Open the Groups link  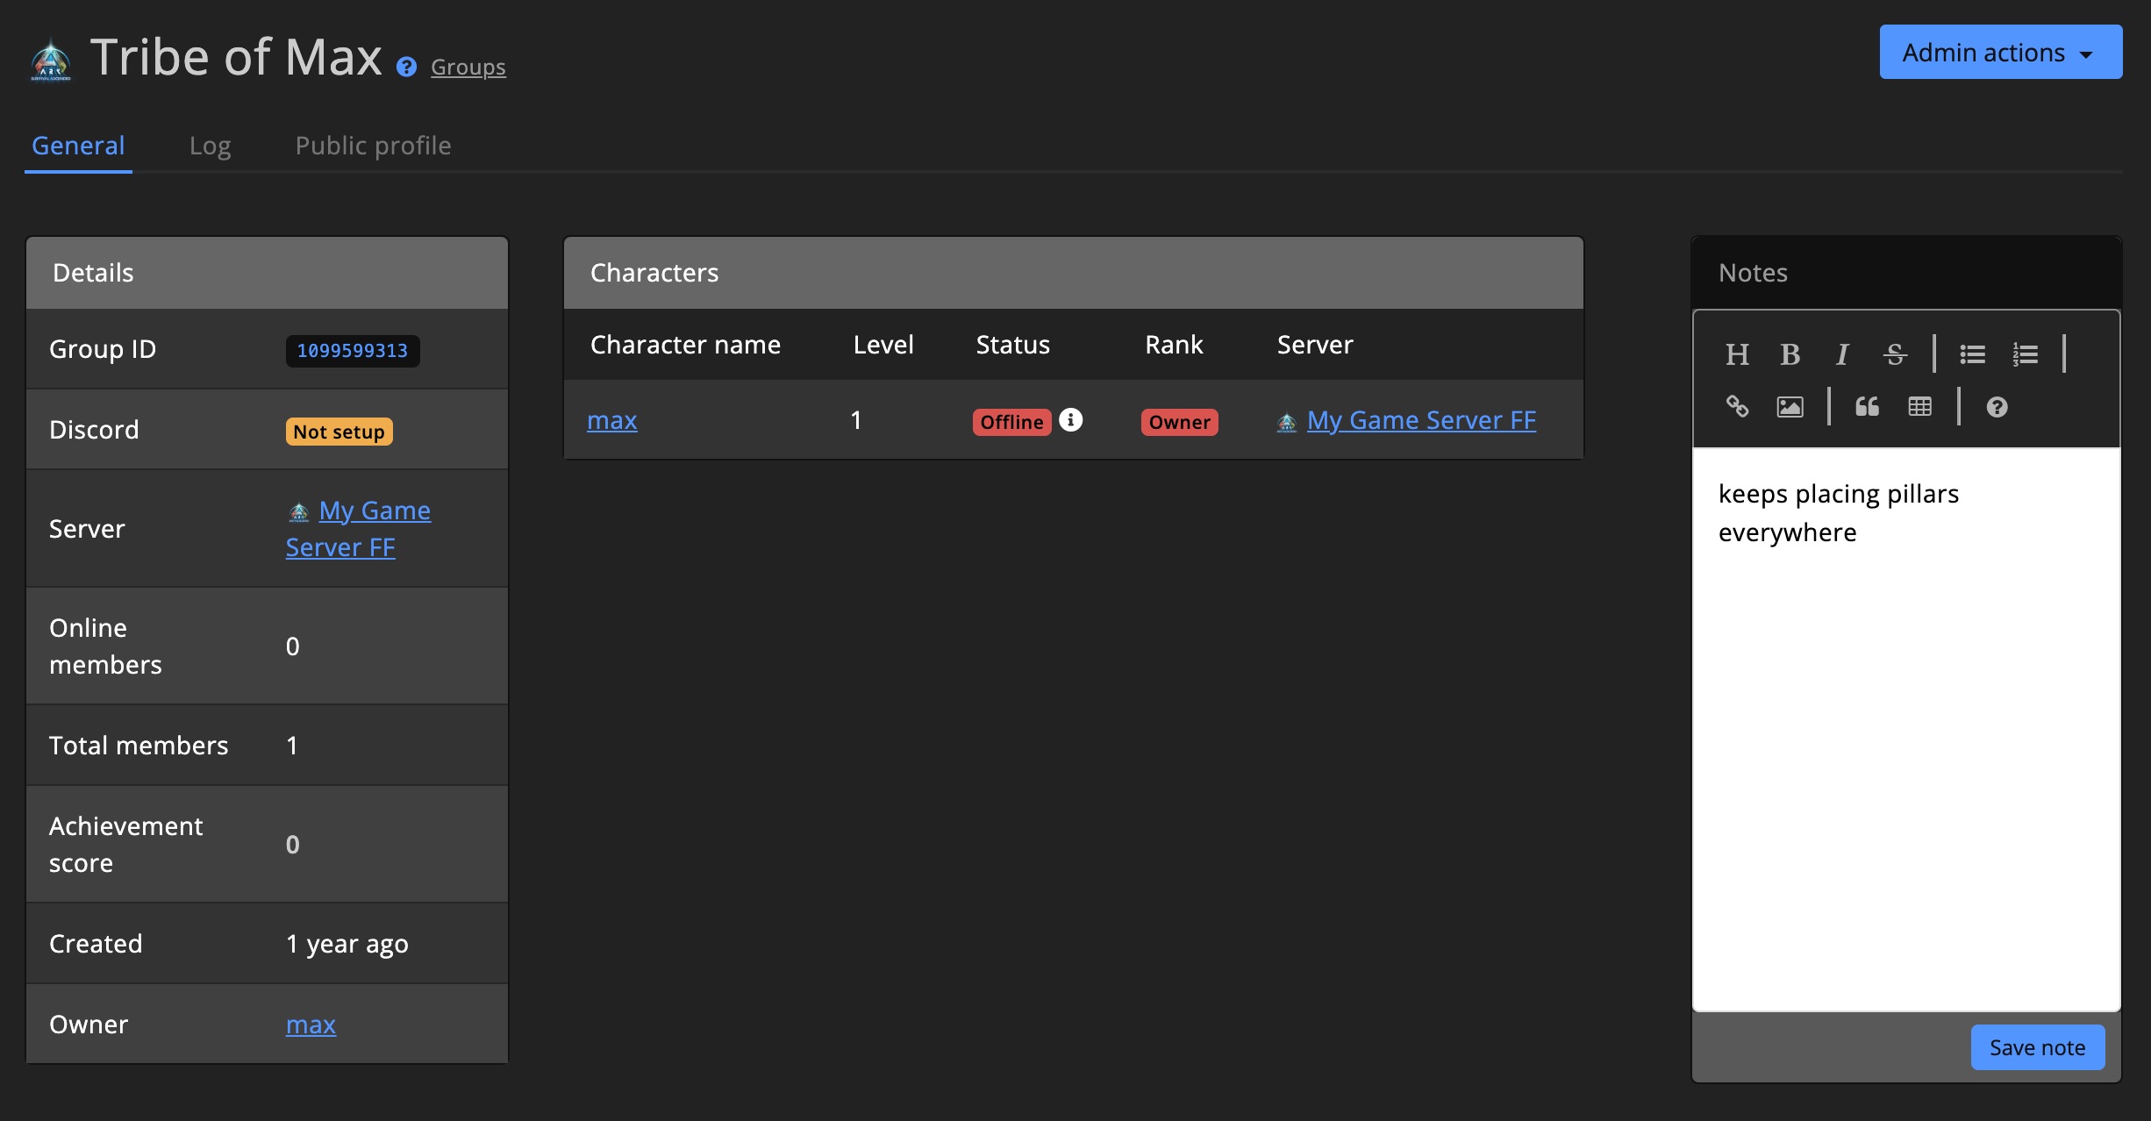468,67
